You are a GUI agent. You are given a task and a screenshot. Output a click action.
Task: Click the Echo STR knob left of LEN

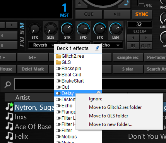click(100, 29)
